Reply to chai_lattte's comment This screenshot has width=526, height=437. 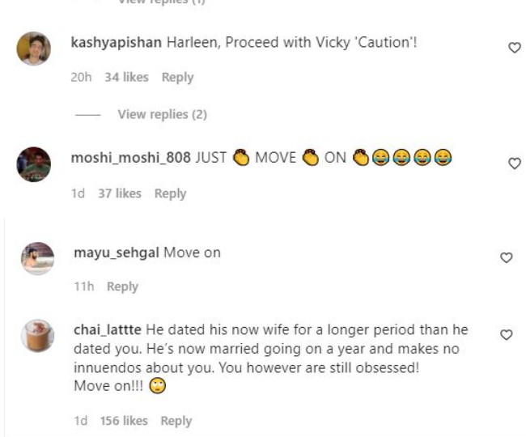click(176, 421)
